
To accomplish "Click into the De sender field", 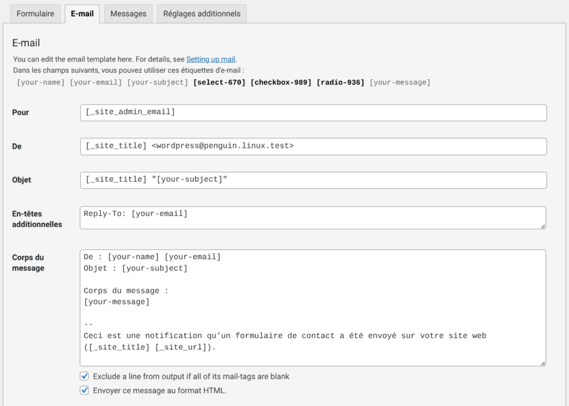I will (x=313, y=147).
